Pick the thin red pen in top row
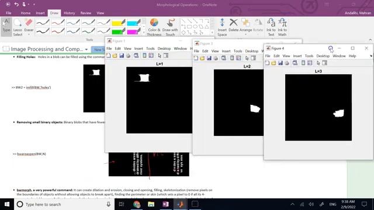The height and width of the screenshot is (210, 374). (58, 23)
